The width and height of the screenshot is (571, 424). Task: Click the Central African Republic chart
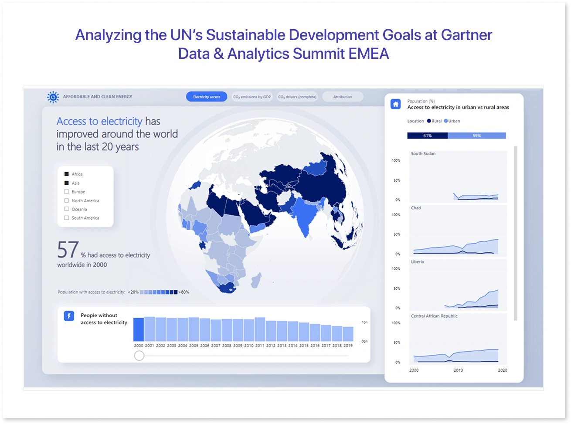[458, 339]
